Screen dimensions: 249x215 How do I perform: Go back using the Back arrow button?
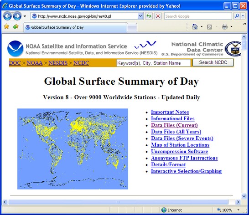click(x=7, y=16)
